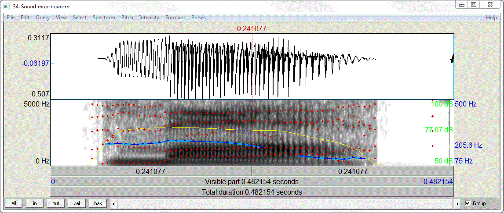The image size is (504, 213).
Task: Click the scrollbar right arrow
Action: point(458,203)
